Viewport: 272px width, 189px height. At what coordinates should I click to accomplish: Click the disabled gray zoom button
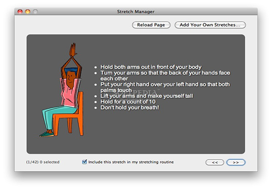coord(35,11)
